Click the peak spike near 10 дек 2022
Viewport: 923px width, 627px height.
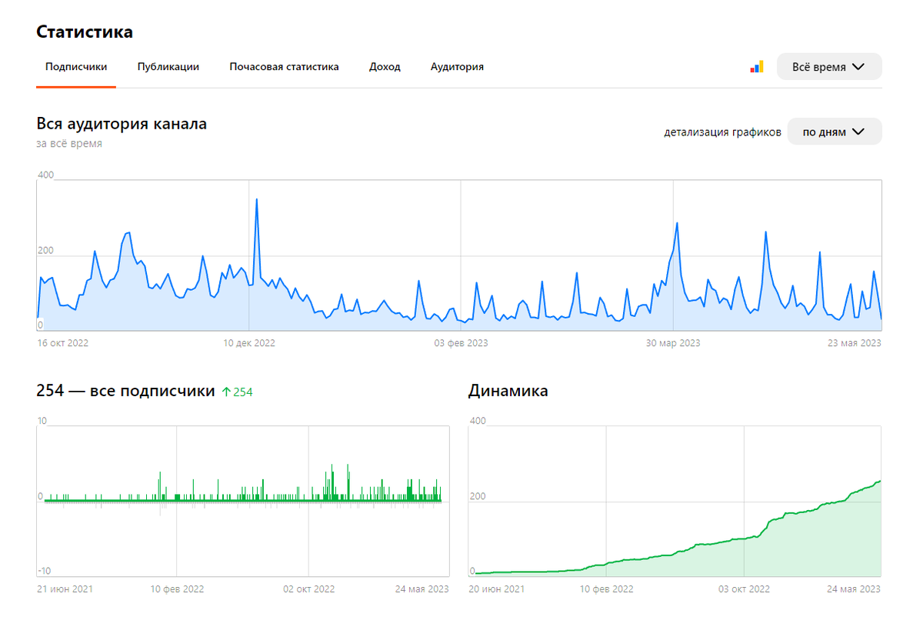click(257, 200)
